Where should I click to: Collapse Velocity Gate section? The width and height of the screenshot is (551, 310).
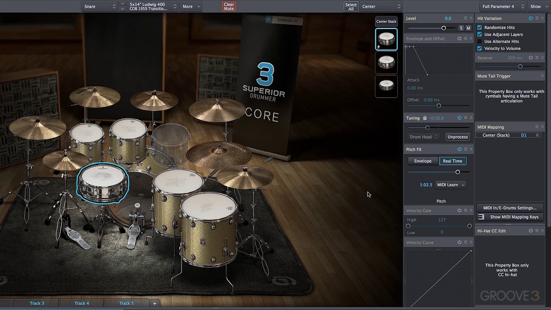point(471,211)
